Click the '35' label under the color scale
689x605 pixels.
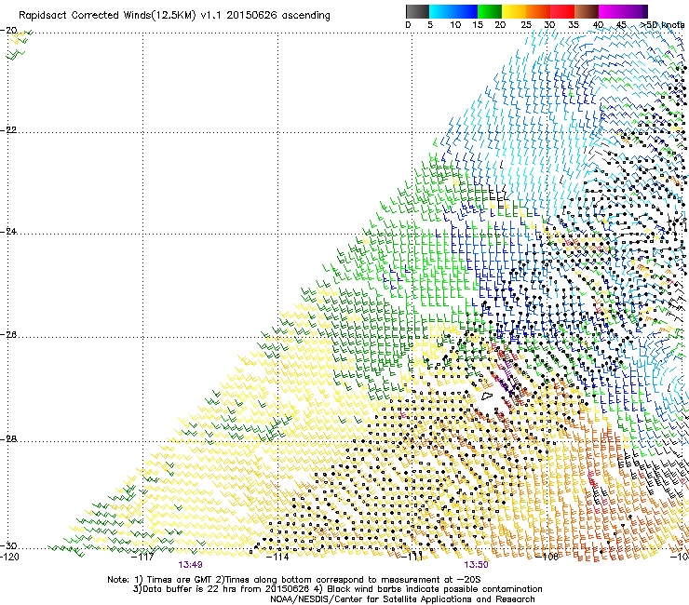tap(574, 25)
